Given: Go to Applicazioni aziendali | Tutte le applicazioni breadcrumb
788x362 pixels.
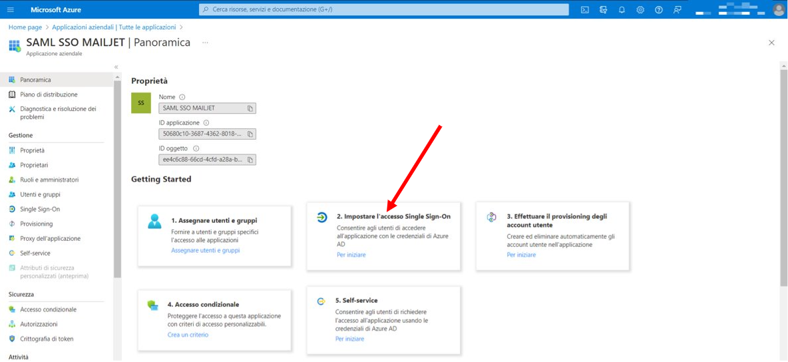Looking at the screenshot, I should [x=114, y=27].
